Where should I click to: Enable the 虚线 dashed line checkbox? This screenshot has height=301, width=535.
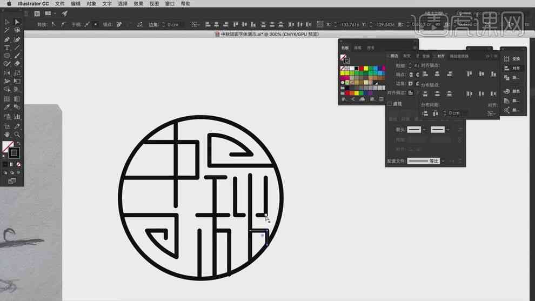click(390, 104)
